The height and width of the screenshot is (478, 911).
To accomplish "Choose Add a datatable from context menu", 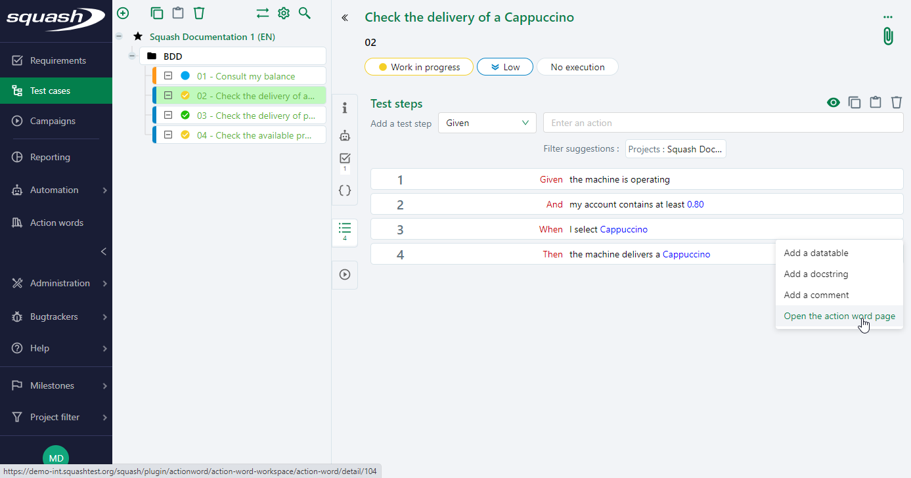I will click(816, 253).
